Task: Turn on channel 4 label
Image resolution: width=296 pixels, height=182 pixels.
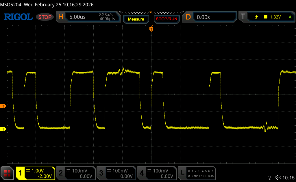Action: 142,173
